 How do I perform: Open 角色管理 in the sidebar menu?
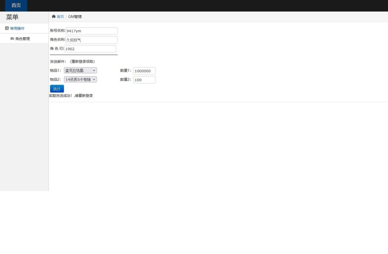point(22,39)
